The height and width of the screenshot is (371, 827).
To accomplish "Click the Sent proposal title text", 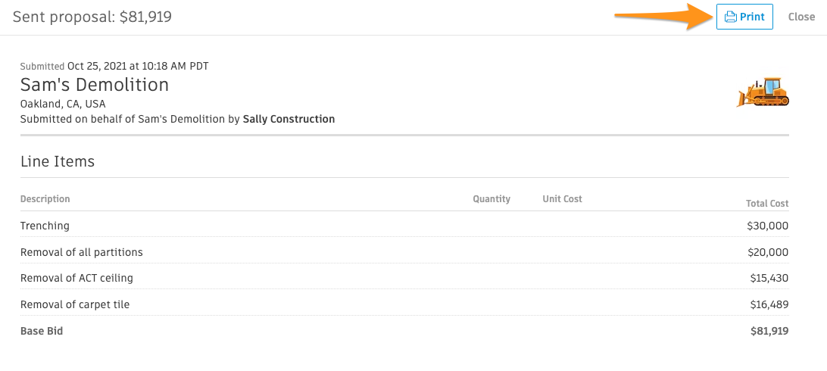I will point(92,17).
